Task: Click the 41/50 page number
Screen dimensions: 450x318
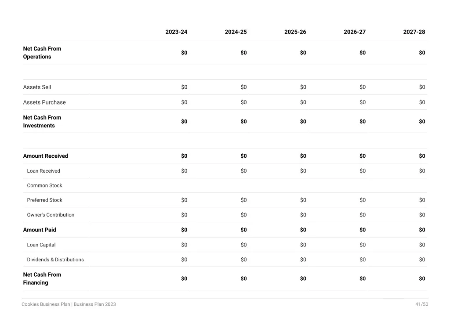Action: 421,304
